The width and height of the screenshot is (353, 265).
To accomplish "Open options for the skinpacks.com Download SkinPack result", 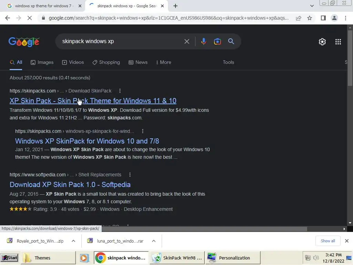I will (120, 91).
